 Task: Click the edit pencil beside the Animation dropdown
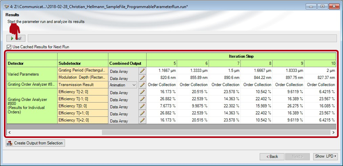[x=142, y=85]
